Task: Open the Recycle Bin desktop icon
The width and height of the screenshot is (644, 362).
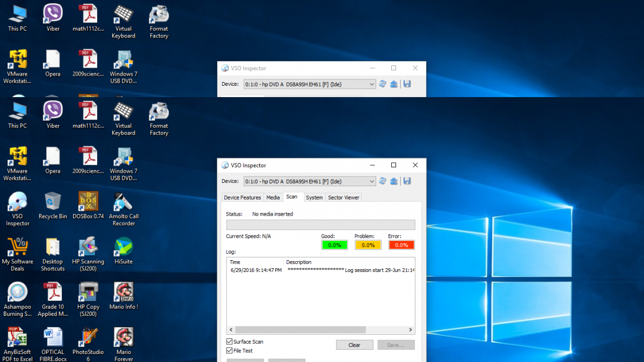Action: tap(53, 206)
